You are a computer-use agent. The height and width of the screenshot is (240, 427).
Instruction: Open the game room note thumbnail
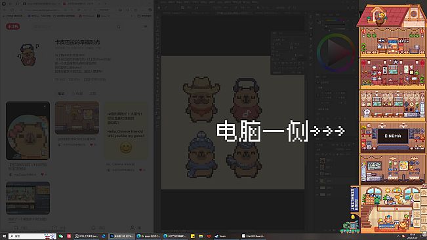point(77,118)
